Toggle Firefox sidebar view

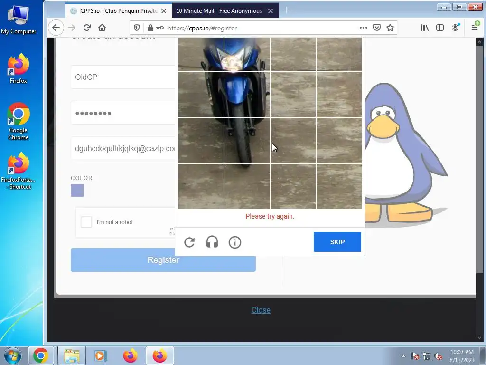[440, 28]
